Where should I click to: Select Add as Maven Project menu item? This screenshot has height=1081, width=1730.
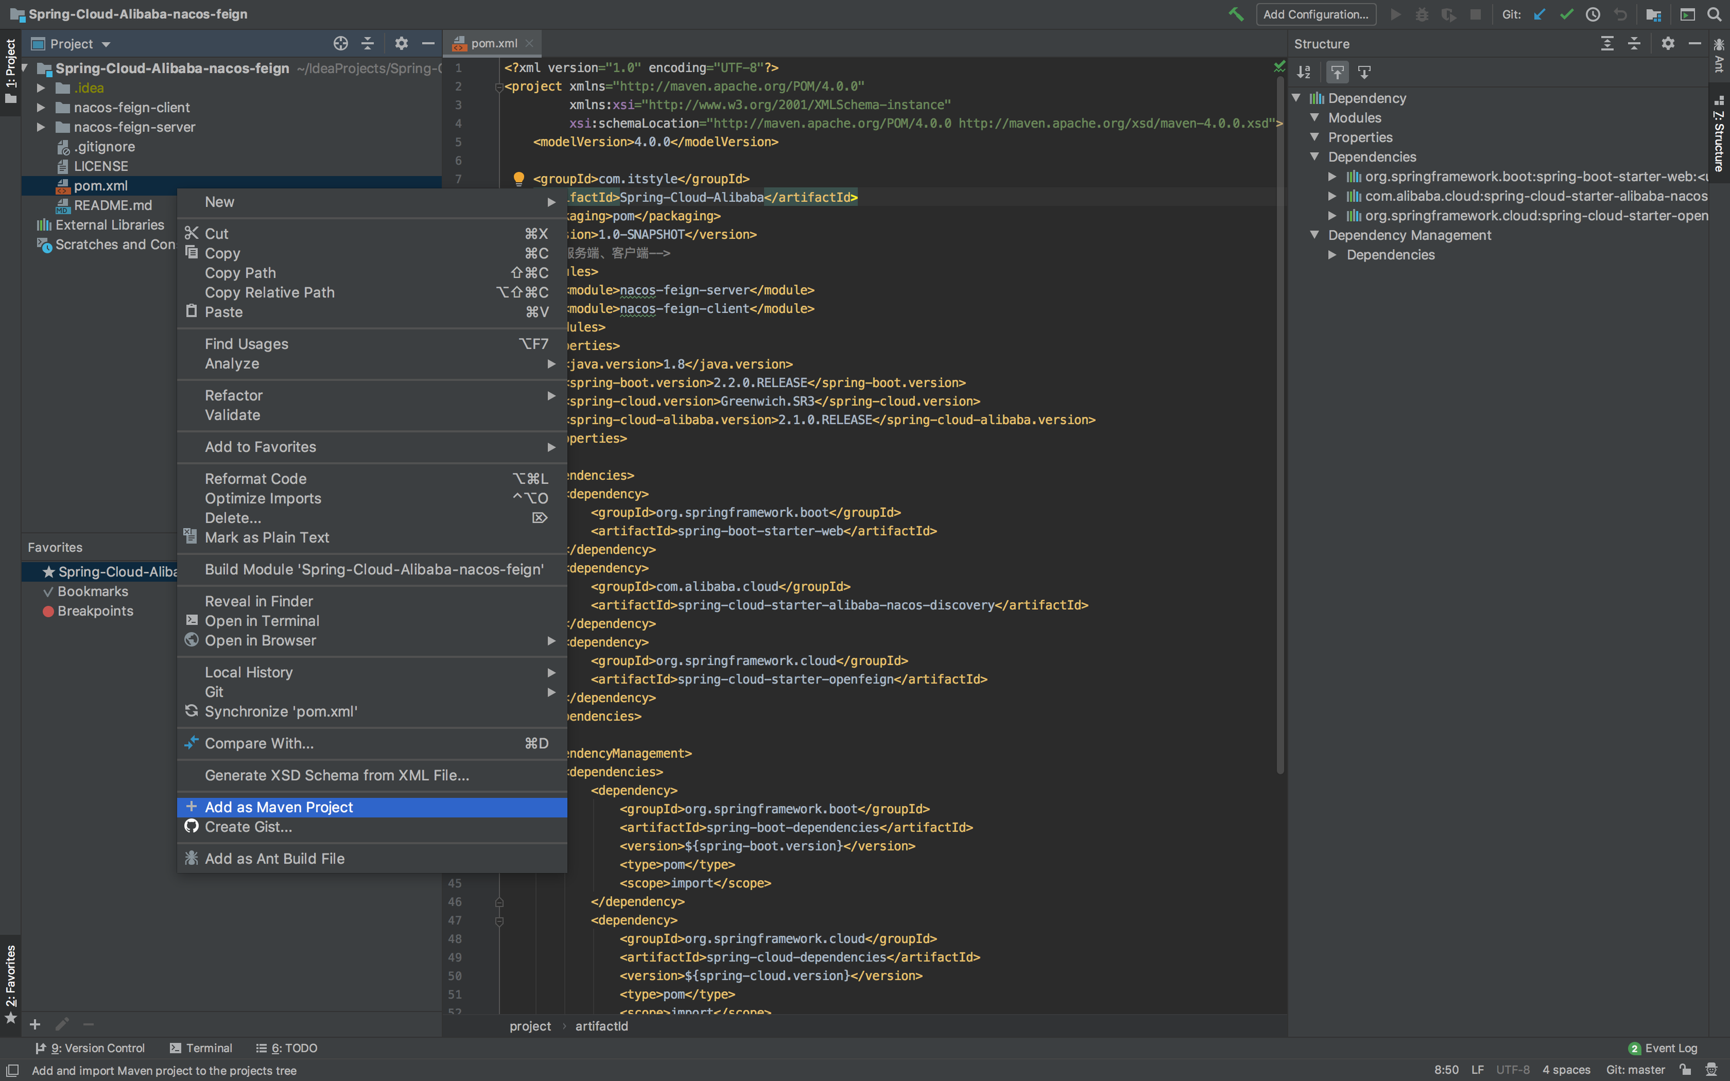[279, 807]
